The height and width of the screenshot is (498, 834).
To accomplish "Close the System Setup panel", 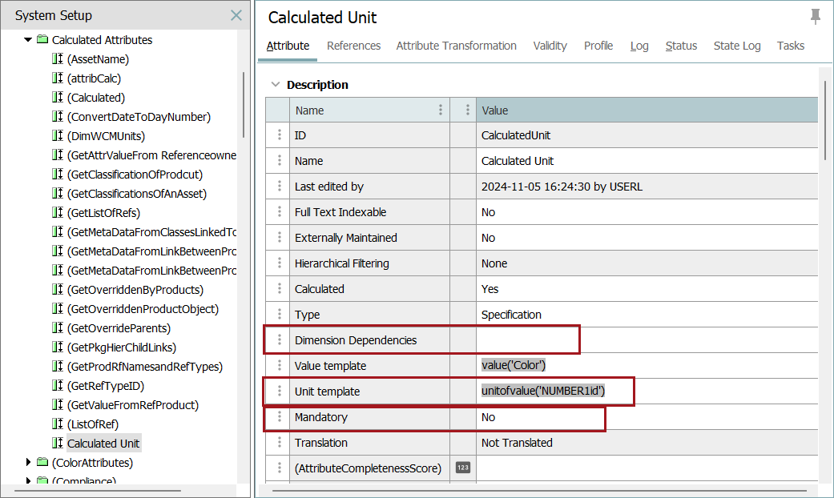I will point(236,15).
